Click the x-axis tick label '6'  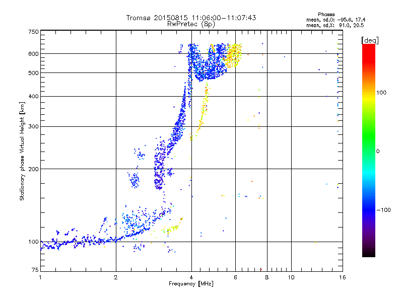[x=235, y=277]
